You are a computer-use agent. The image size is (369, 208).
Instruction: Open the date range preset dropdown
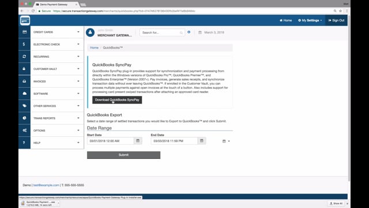[x=226, y=141]
